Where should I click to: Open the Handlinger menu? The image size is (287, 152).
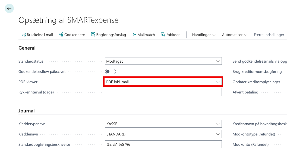tap(204, 35)
